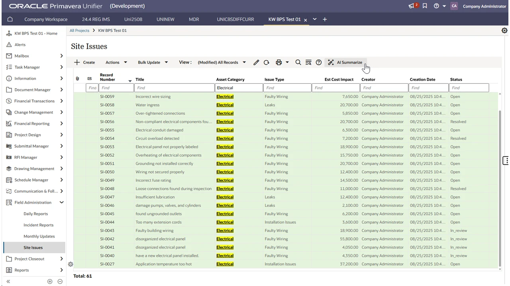
Task: Open settings with the gear icon
Action: click(x=504, y=30)
